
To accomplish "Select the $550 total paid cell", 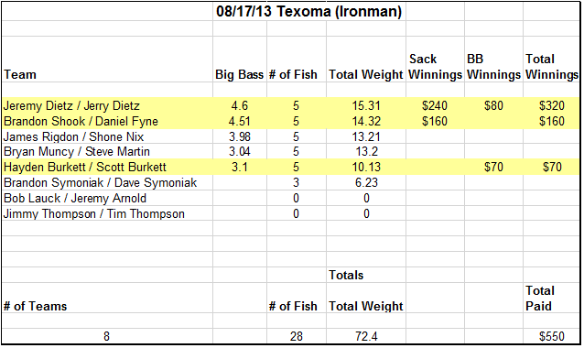I will [x=552, y=336].
